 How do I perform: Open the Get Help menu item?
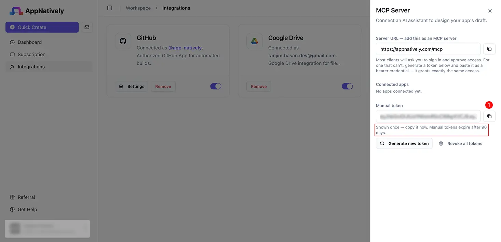[x=49, y=210]
